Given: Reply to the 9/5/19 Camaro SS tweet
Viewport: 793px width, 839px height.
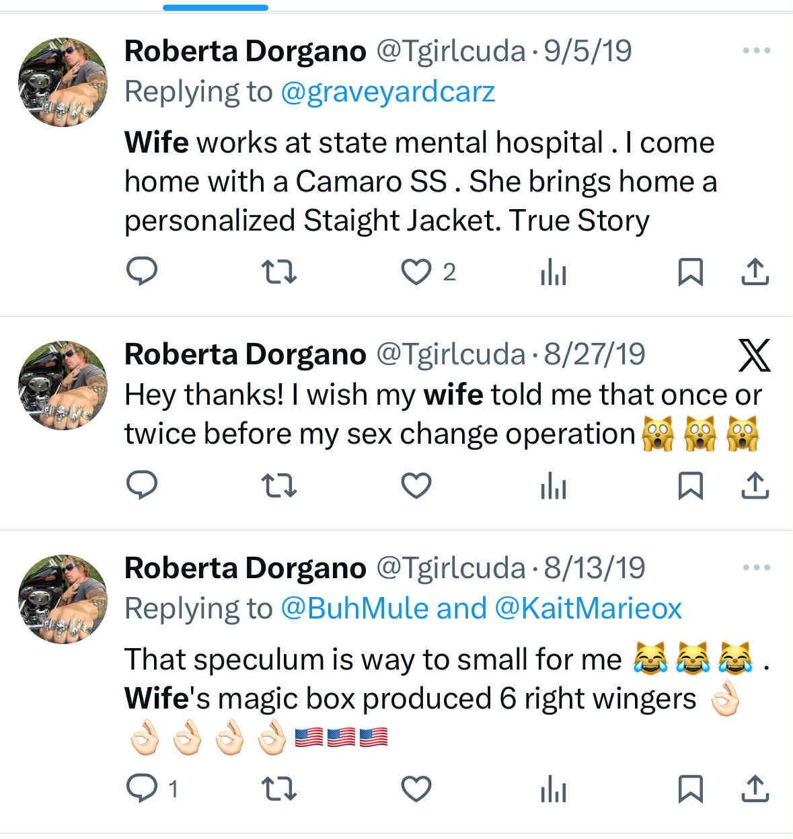Looking at the screenshot, I should [x=142, y=272].
